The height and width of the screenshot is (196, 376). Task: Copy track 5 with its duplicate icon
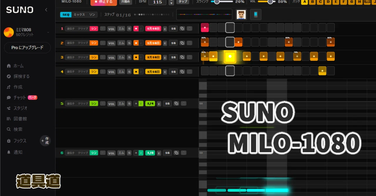coord(176,104)
